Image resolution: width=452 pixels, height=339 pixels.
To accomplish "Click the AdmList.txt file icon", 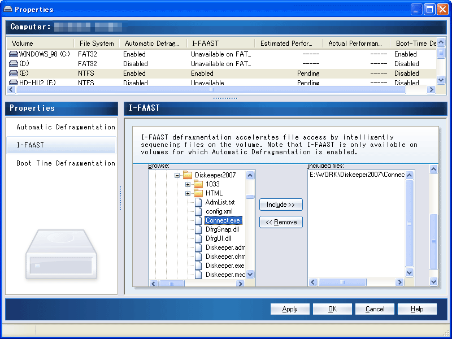I will click(198, 202).
